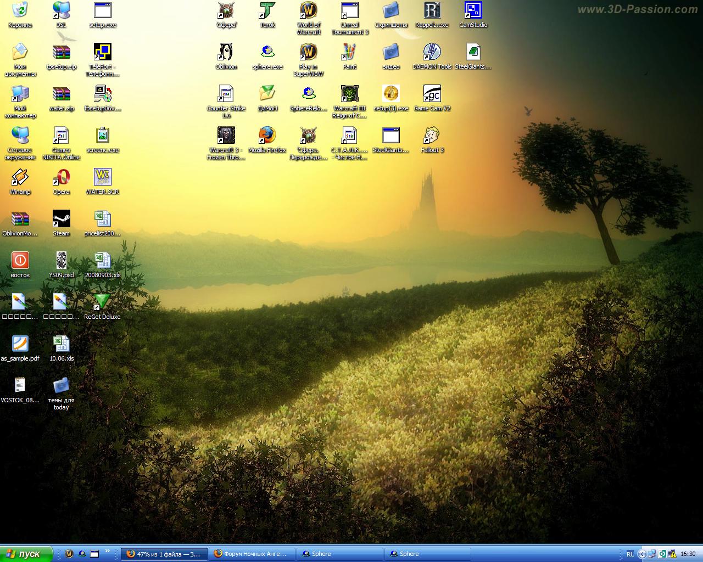Viewport: 703px width, 562px height.
Task: Click the 16:30 system clock
Action: [688, 554]
